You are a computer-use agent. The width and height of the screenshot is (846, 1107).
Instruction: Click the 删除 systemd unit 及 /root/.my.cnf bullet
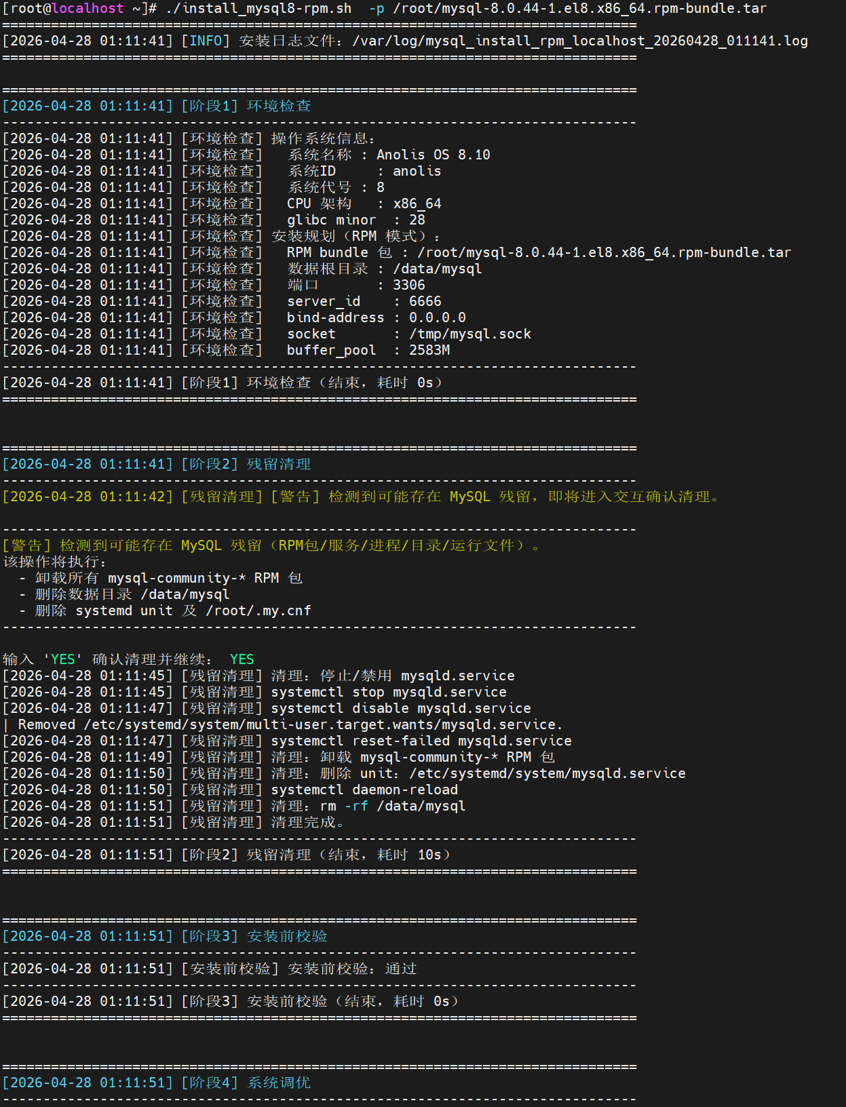pos(165,610)
